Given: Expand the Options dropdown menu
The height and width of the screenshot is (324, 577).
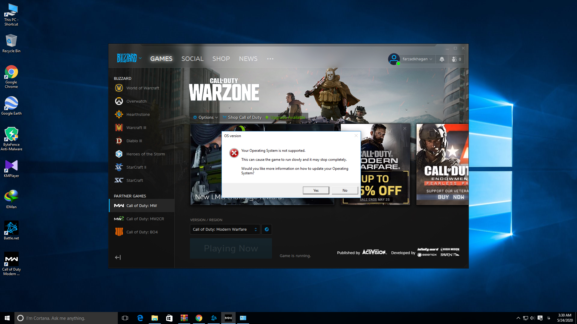Looking at the screenshot, I should [206, 117].
